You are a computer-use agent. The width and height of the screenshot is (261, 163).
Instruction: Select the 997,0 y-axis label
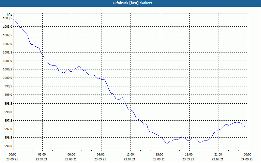point(8,129)
